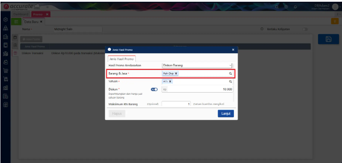Click the notification bell icon
The image size is (342, 163).
pos(295,7)
